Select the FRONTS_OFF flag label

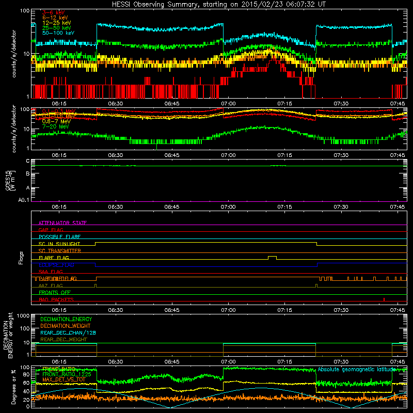55,293
